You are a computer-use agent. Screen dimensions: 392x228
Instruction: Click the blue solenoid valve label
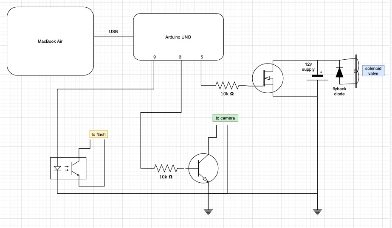(x=373, y=71)
